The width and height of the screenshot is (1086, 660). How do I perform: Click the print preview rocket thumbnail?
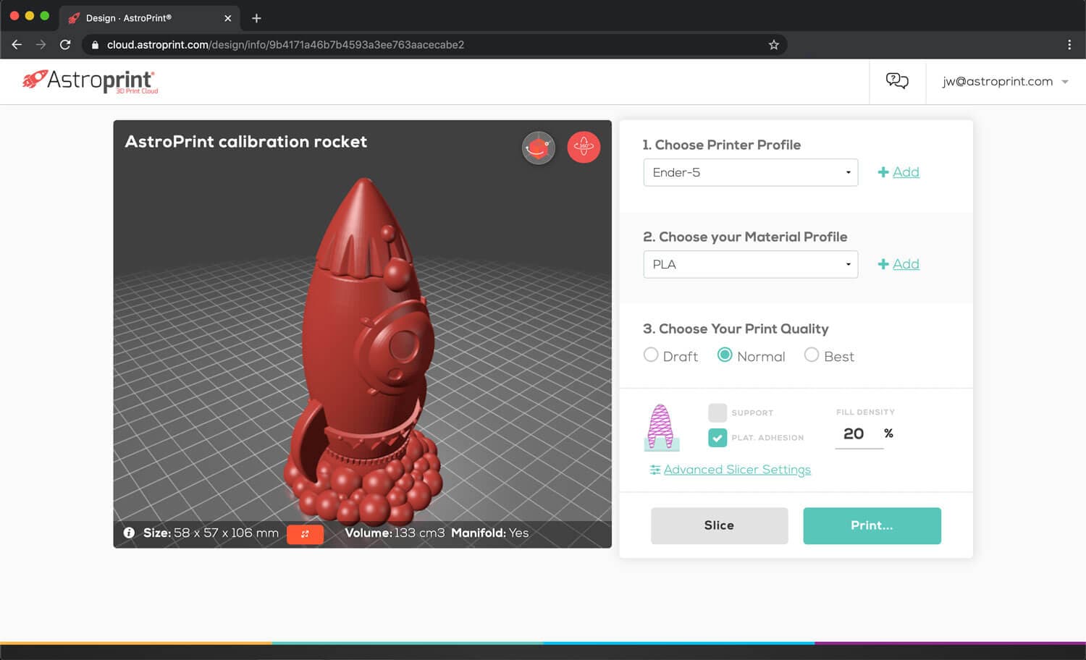tap(660, 427)
